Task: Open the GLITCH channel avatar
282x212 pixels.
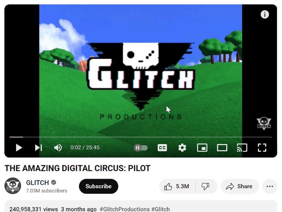Action: pos(12,186)
